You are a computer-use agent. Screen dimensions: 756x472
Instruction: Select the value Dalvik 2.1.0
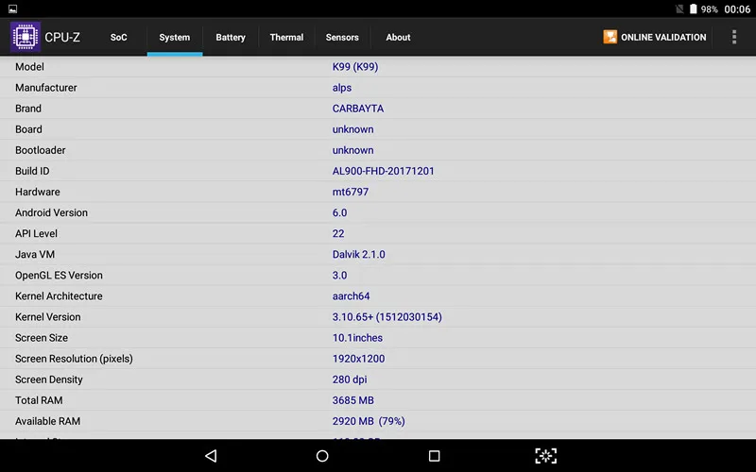pyautogui.click(x=359, y=254)
